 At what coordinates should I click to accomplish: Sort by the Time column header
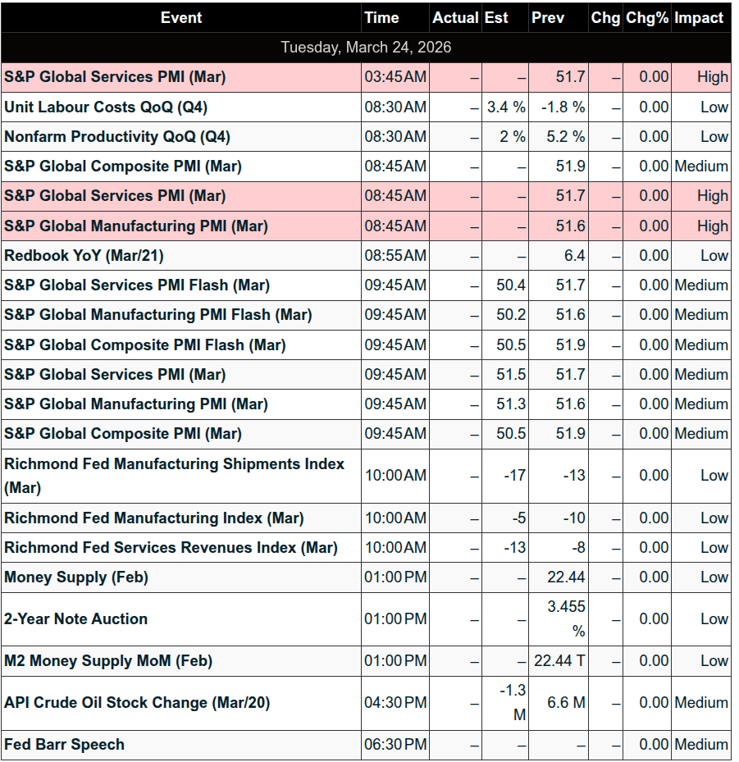pos(381,17)
